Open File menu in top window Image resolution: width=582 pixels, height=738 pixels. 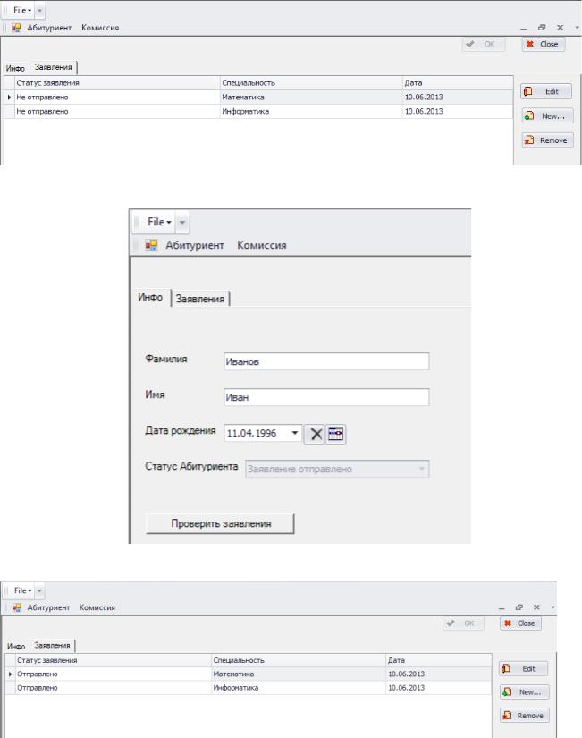(x=22, y=10)
